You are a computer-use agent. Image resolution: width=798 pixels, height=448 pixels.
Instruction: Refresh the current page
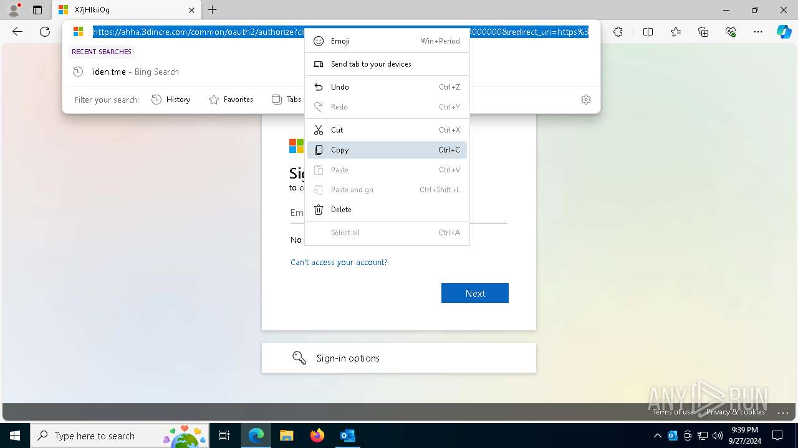(45, 32)
